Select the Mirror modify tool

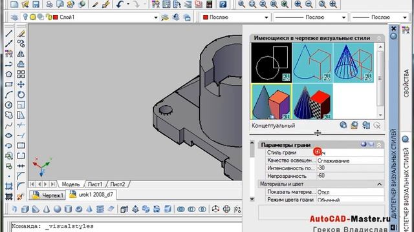[21, 54]
